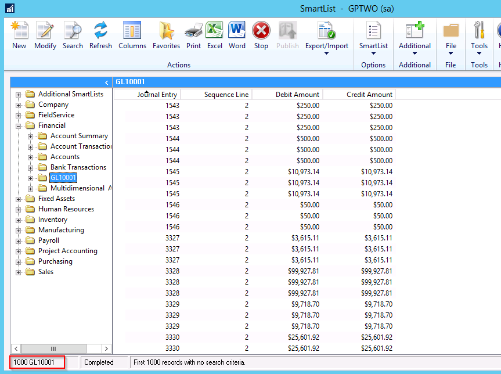Image resolution: width=501 pixels, height=374 pixels.
Task: Select the Payroll folder
Action: [49, 240]
